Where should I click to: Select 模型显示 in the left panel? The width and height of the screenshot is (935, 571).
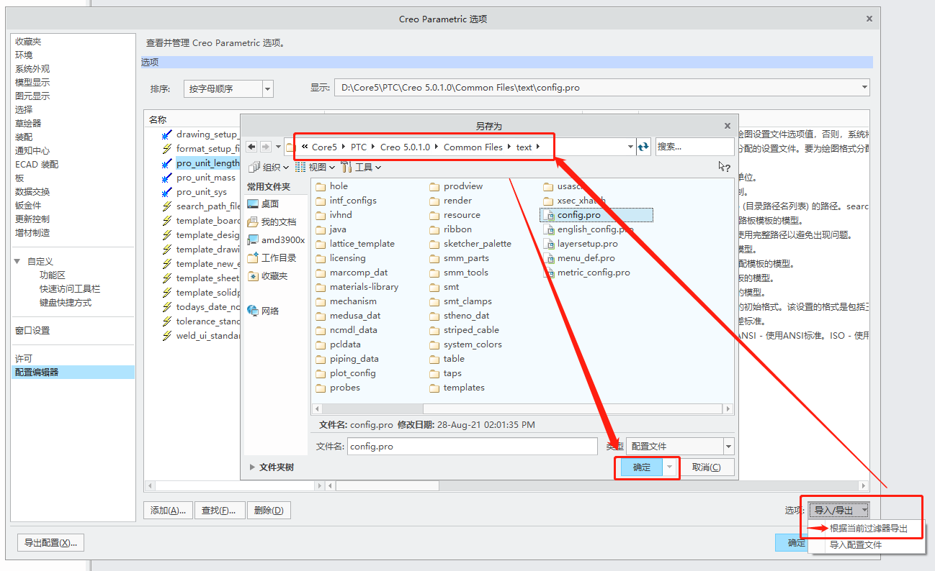33,83
